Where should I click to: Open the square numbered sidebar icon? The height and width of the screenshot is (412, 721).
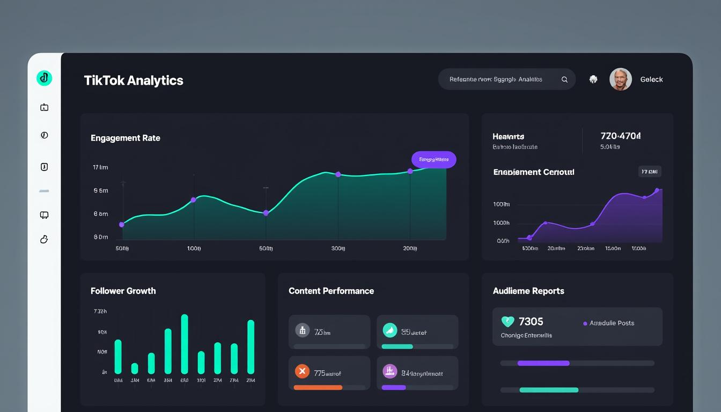(44, 167)
